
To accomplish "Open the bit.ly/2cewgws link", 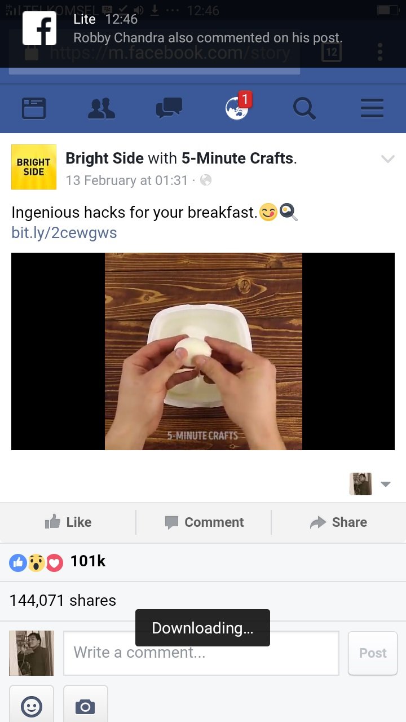I will coord(64,232).
